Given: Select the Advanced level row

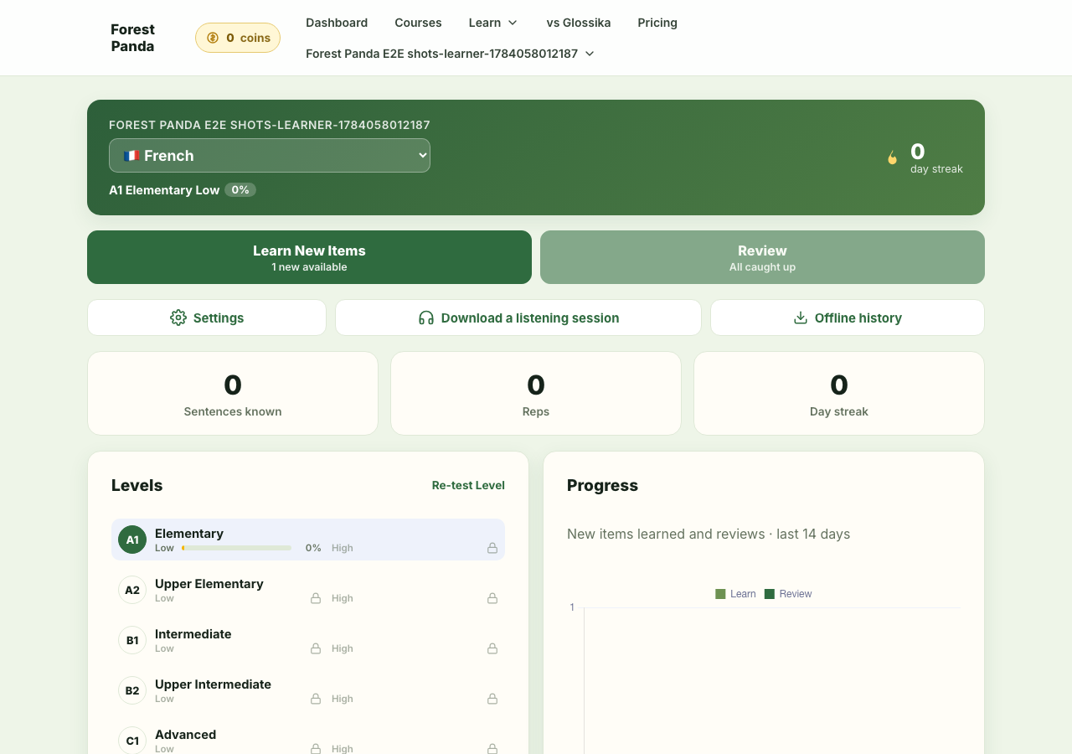Looking at the screenshot, I should tap(308, 737).
